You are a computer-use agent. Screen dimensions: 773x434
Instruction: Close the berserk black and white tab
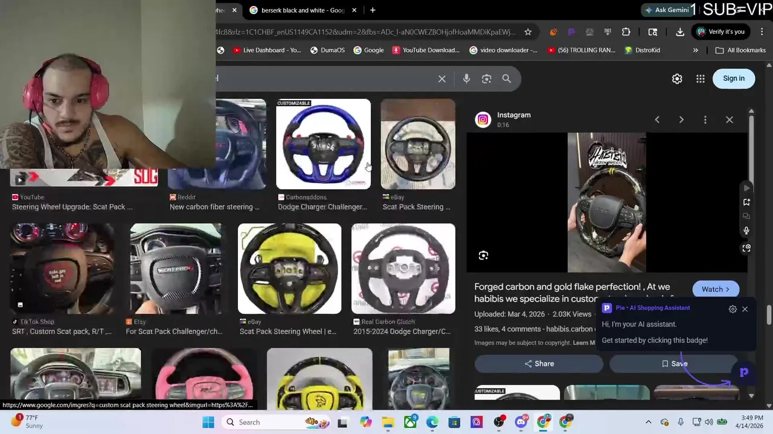click(354, 10)
